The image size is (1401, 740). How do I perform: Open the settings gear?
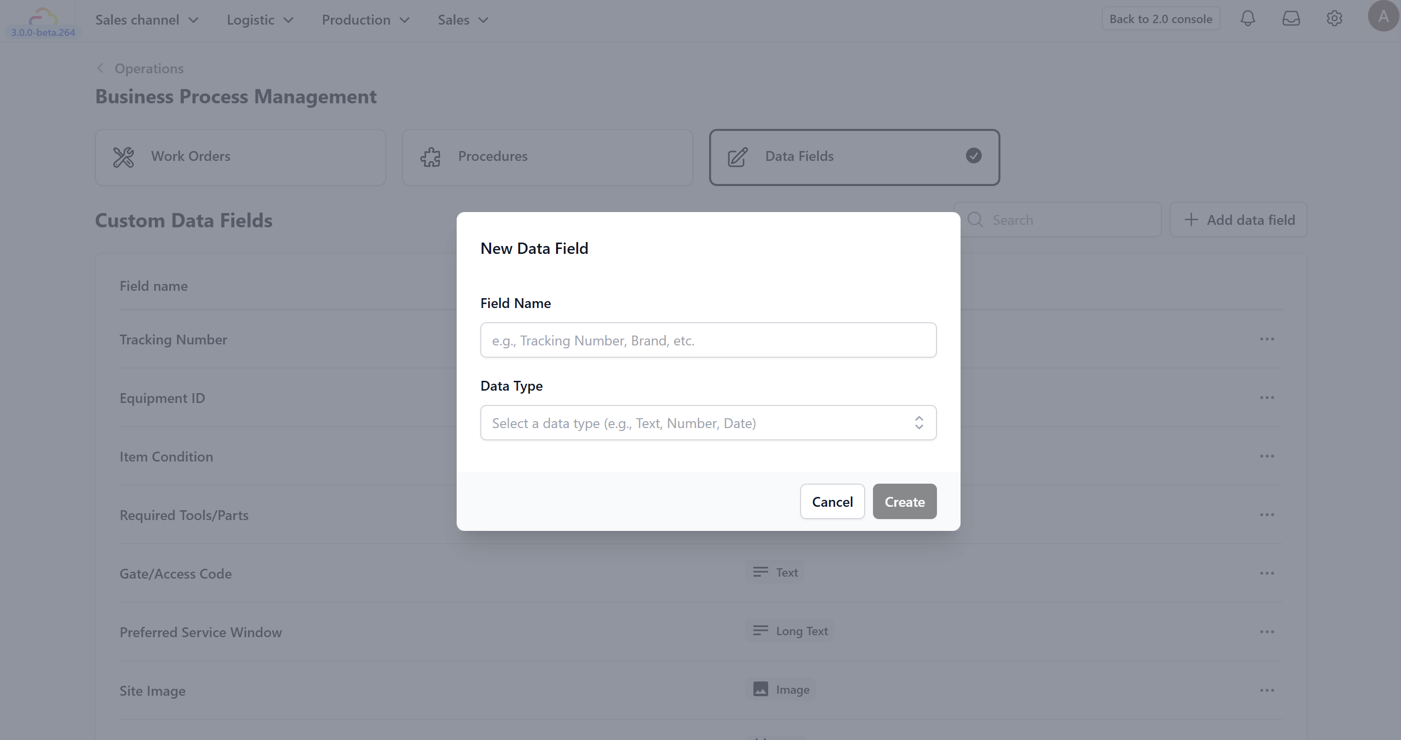click(x=1334, y=18)
